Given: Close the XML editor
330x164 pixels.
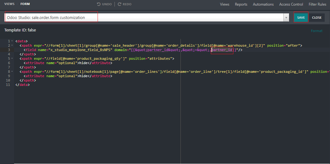Looking at the screenshot, I should (x=317, y=18).
